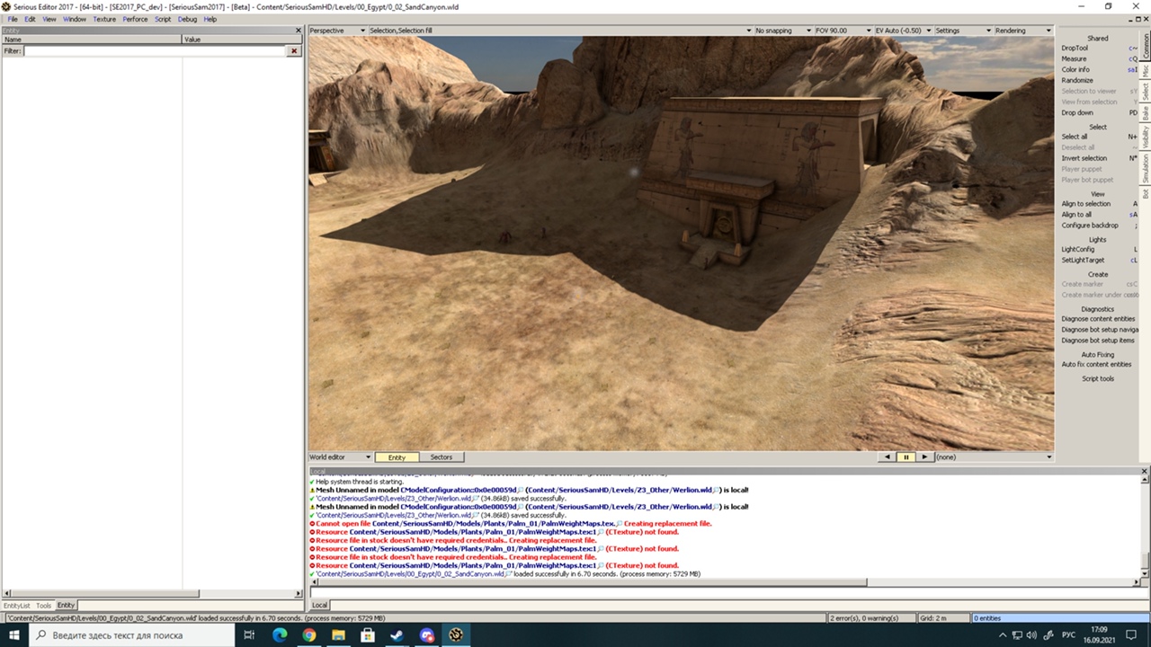The height and width of the screenshot is (647, 1151).
Task: Run Diagnose content entities
Action: coord(1098,319)
